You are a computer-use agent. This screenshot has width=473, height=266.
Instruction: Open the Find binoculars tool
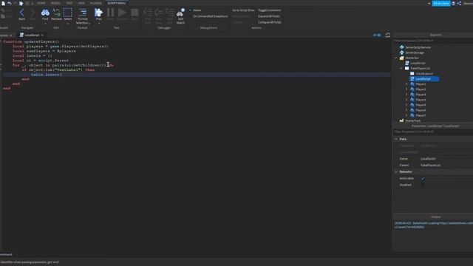point(45,13)
